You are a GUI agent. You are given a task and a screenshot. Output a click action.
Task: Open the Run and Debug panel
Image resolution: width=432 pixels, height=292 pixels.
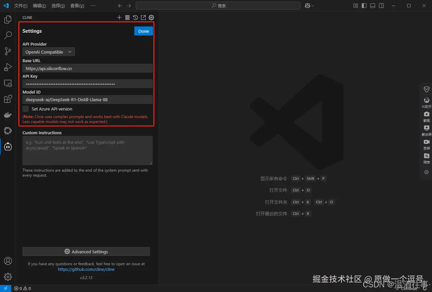(x=8, y=67)
